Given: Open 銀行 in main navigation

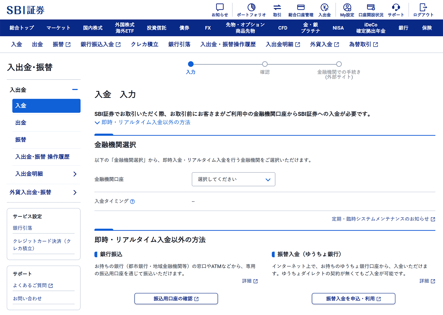Looking at the screenshot, I should click(x=403, y=28).
